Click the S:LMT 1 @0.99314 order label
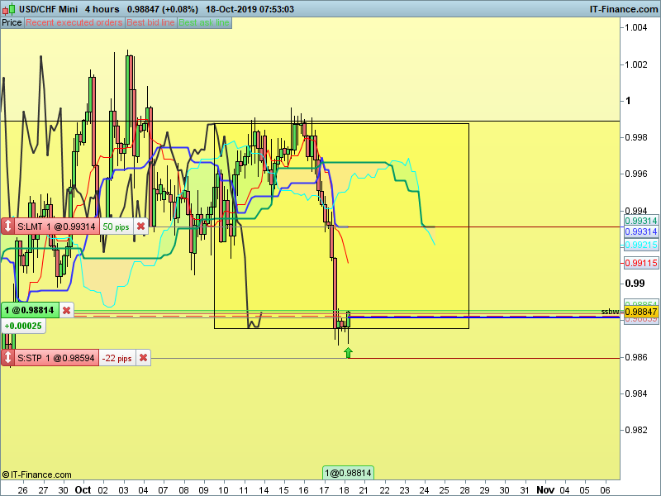 (56, 227)
